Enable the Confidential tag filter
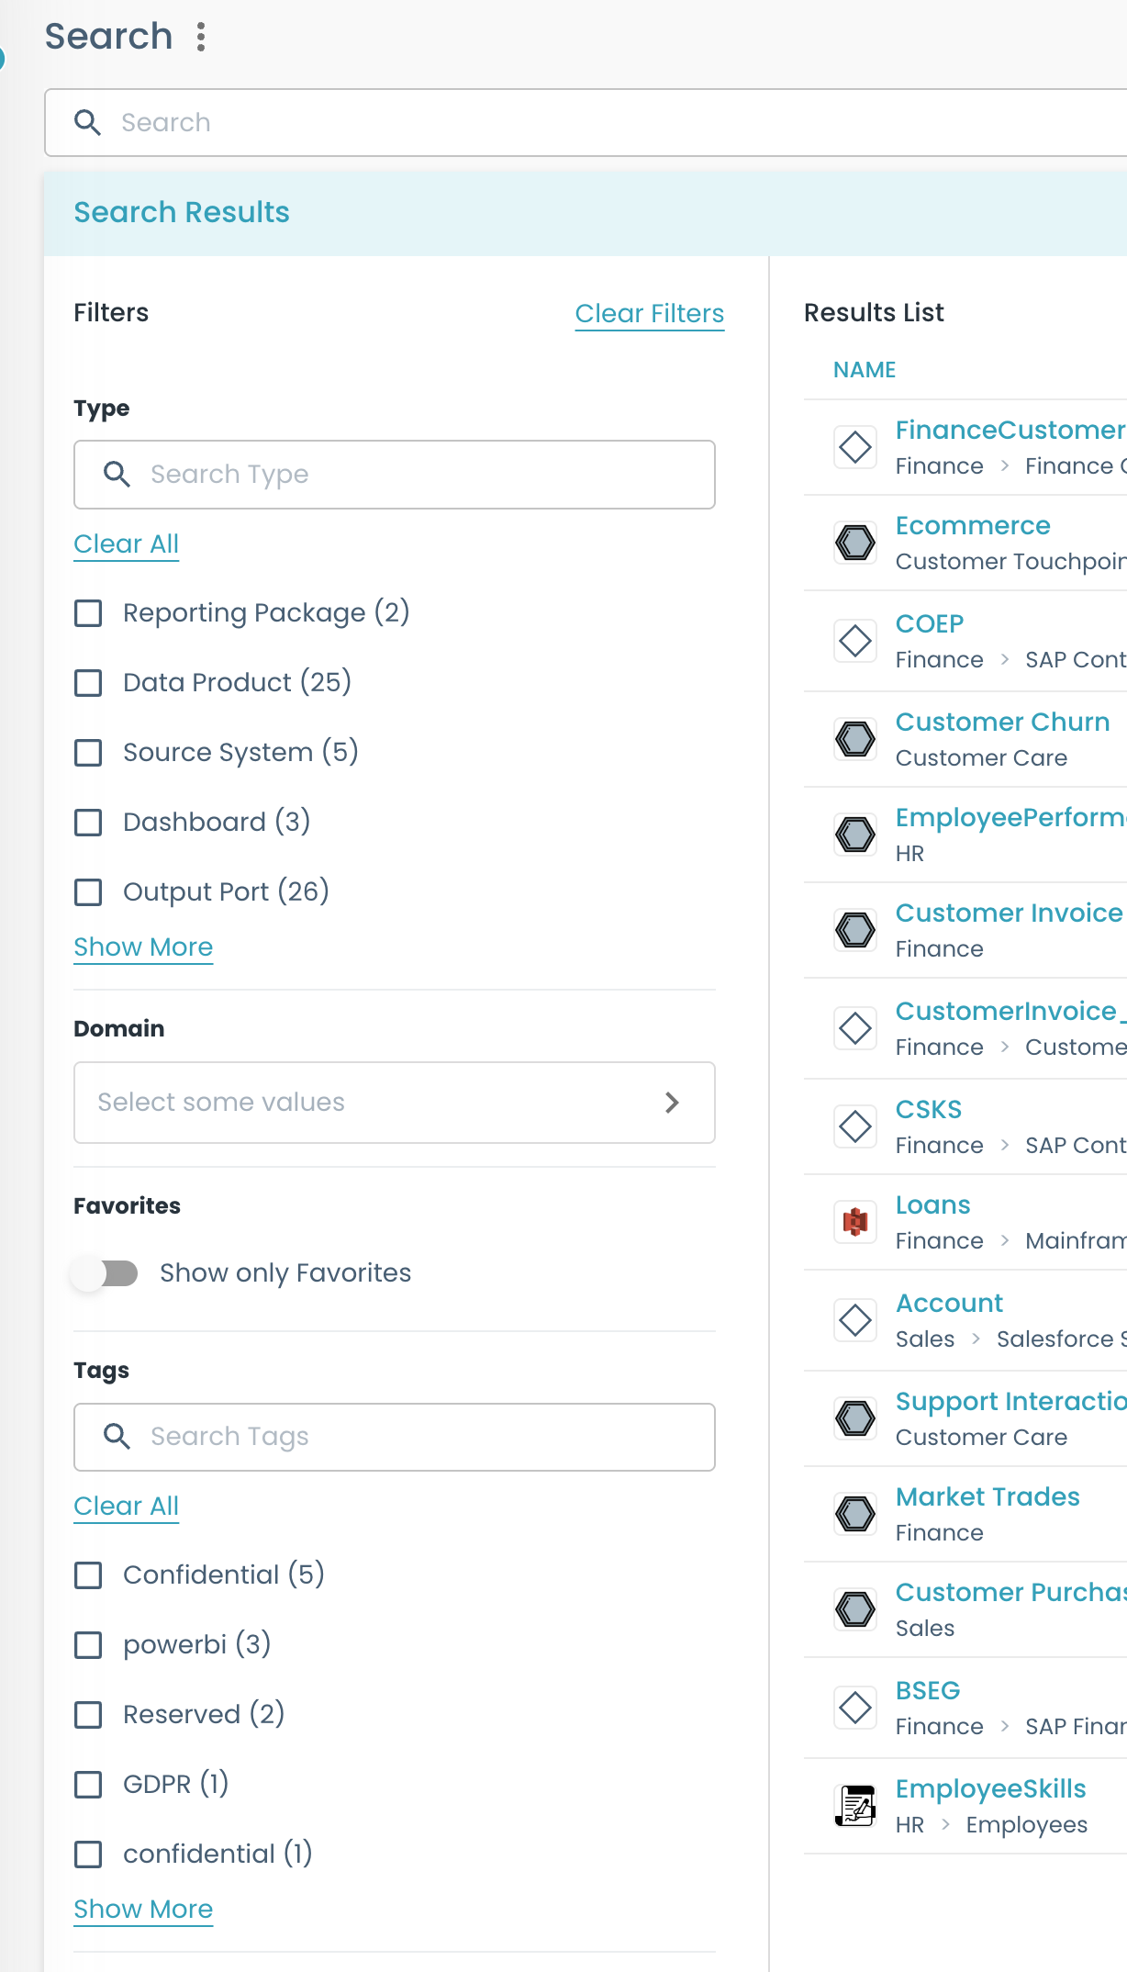The width and height of the screenshot is (1127, 1972). click(x=88, y=1575)
